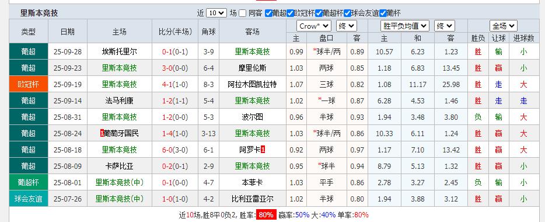This screenshot has height=222, width=545.
Task: Click 走 goals result in 法马利康 row
Action: 523,101
